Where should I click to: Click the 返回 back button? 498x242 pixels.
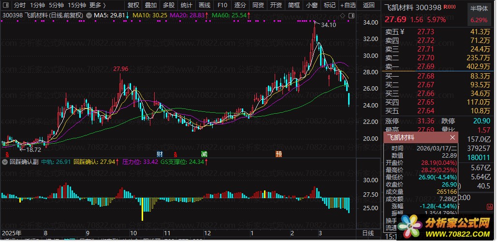(368, 5)
